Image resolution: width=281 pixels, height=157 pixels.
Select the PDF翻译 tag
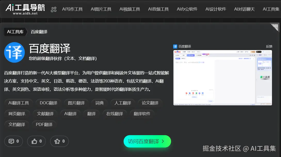point(44,124)
